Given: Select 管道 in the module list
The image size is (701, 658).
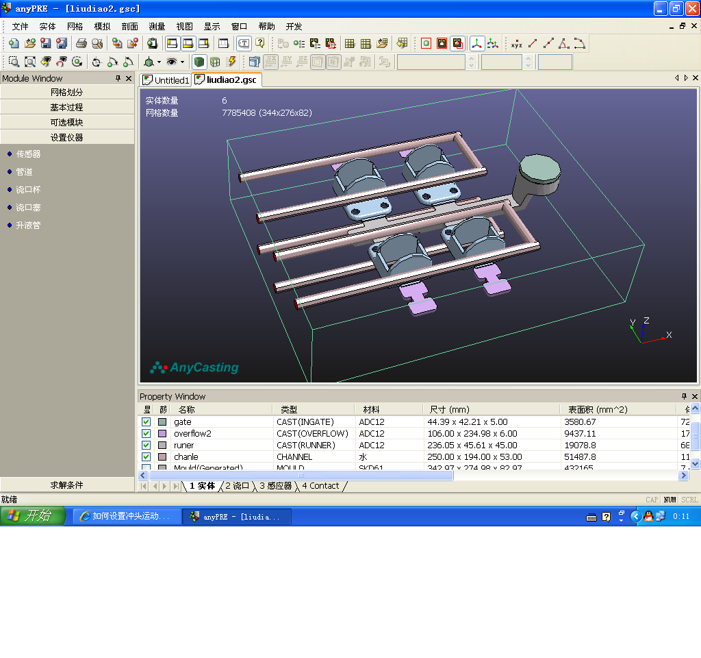Looking at the screenshot, I should [x=24, y=172].
